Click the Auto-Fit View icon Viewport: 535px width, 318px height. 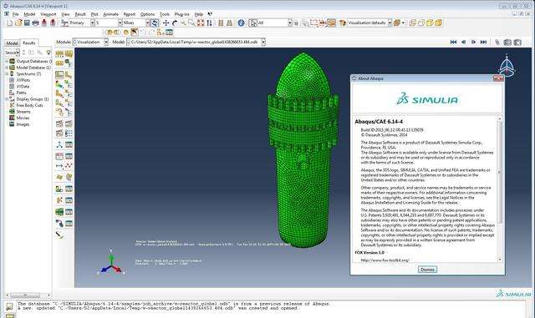[201, 23]
